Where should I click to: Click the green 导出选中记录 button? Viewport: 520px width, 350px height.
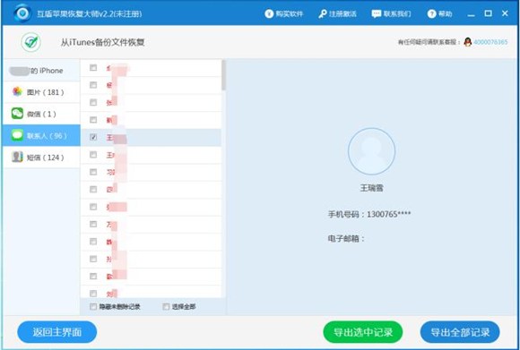pyautogui.click(x=363, y=332)
